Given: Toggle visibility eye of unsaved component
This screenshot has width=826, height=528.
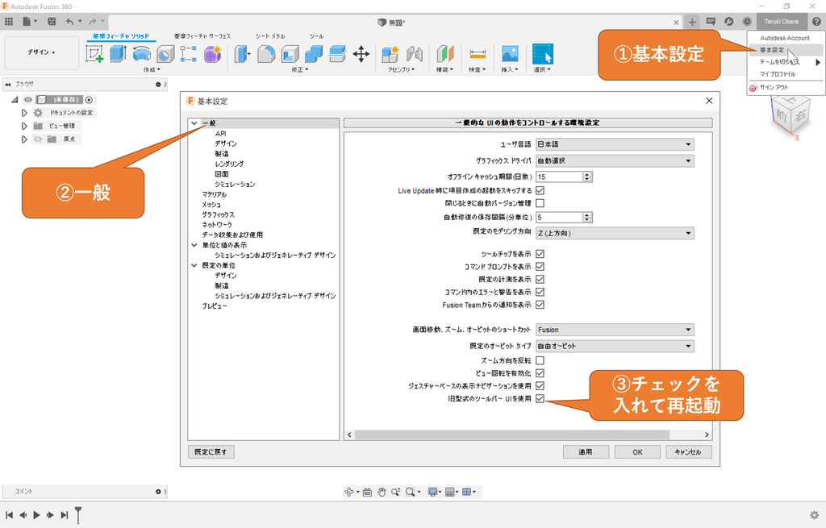Looking at the screenshot, I should 28,99.
